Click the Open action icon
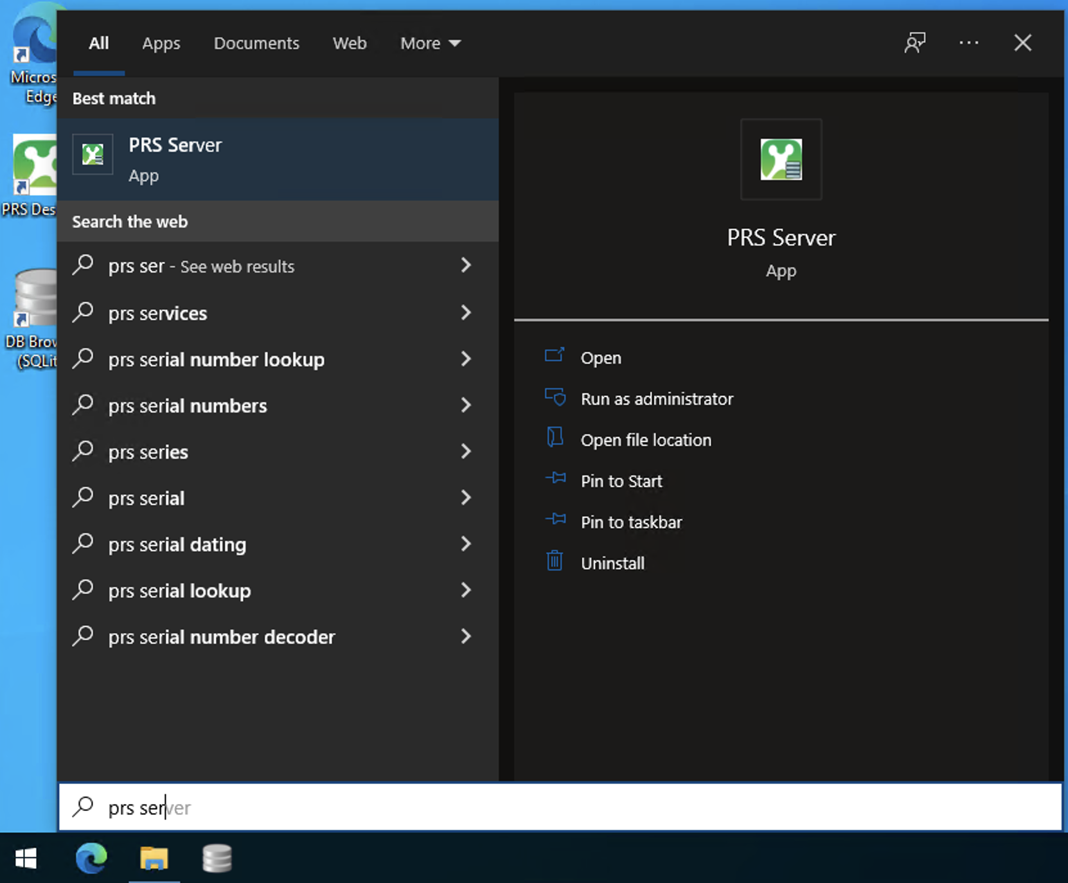 [x=555, y=355]
